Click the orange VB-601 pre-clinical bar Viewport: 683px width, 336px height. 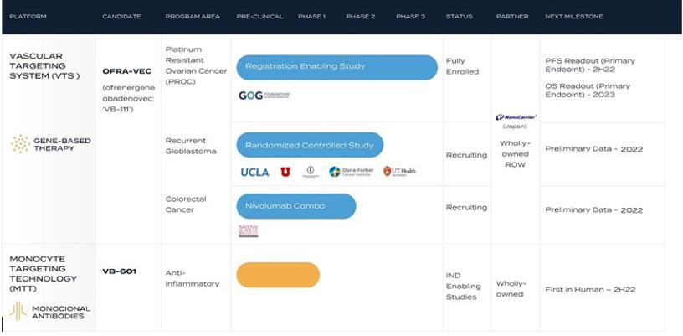click(x=278, y=275)
